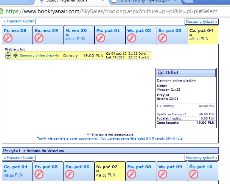This screenshot has height=184, width=230.
Task: Click the no-flight icon for Śr, paź 10
Action: pos(193,174)
